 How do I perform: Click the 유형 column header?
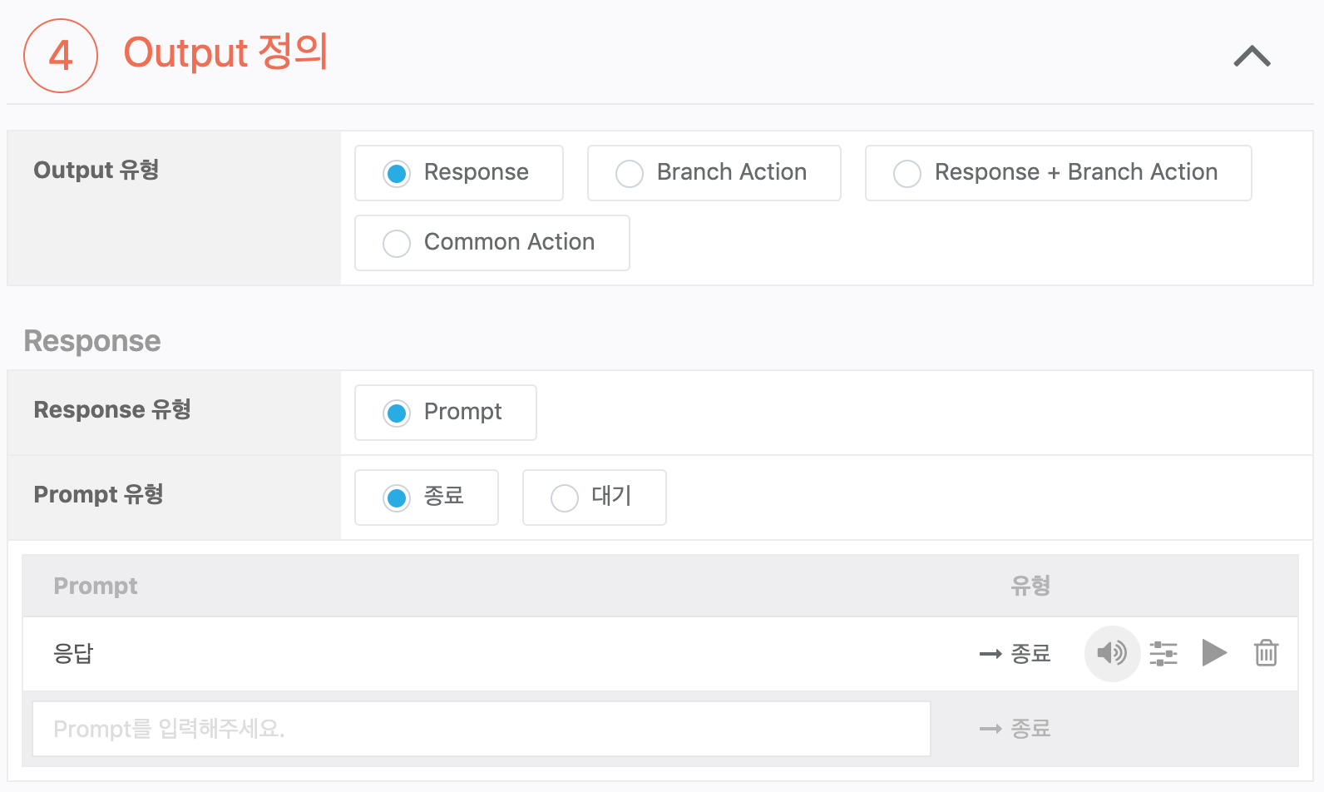tap(1030, 586)
